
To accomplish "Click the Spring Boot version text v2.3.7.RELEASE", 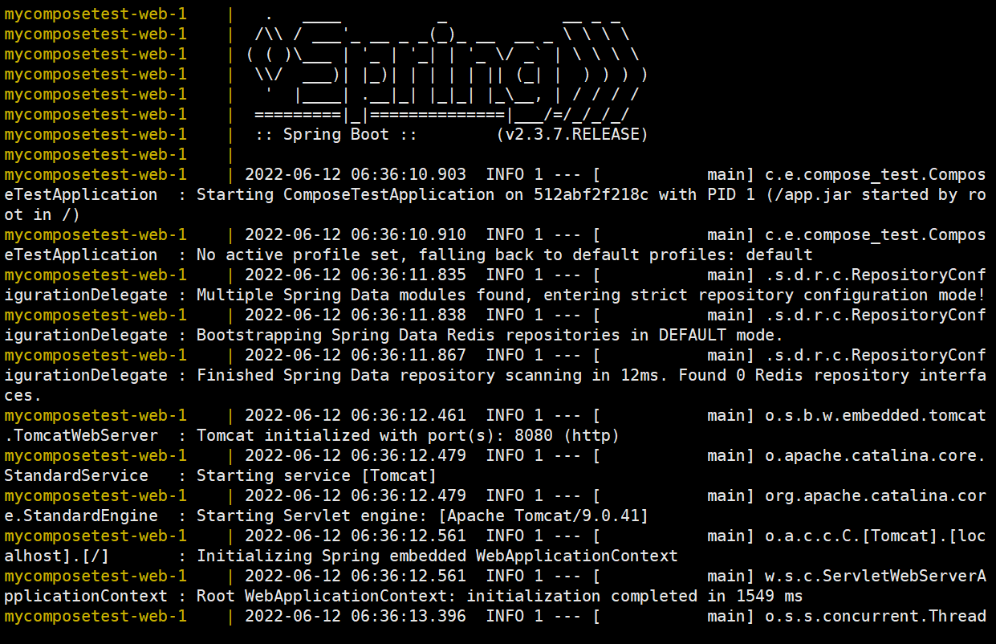I will tap(572, 134).
